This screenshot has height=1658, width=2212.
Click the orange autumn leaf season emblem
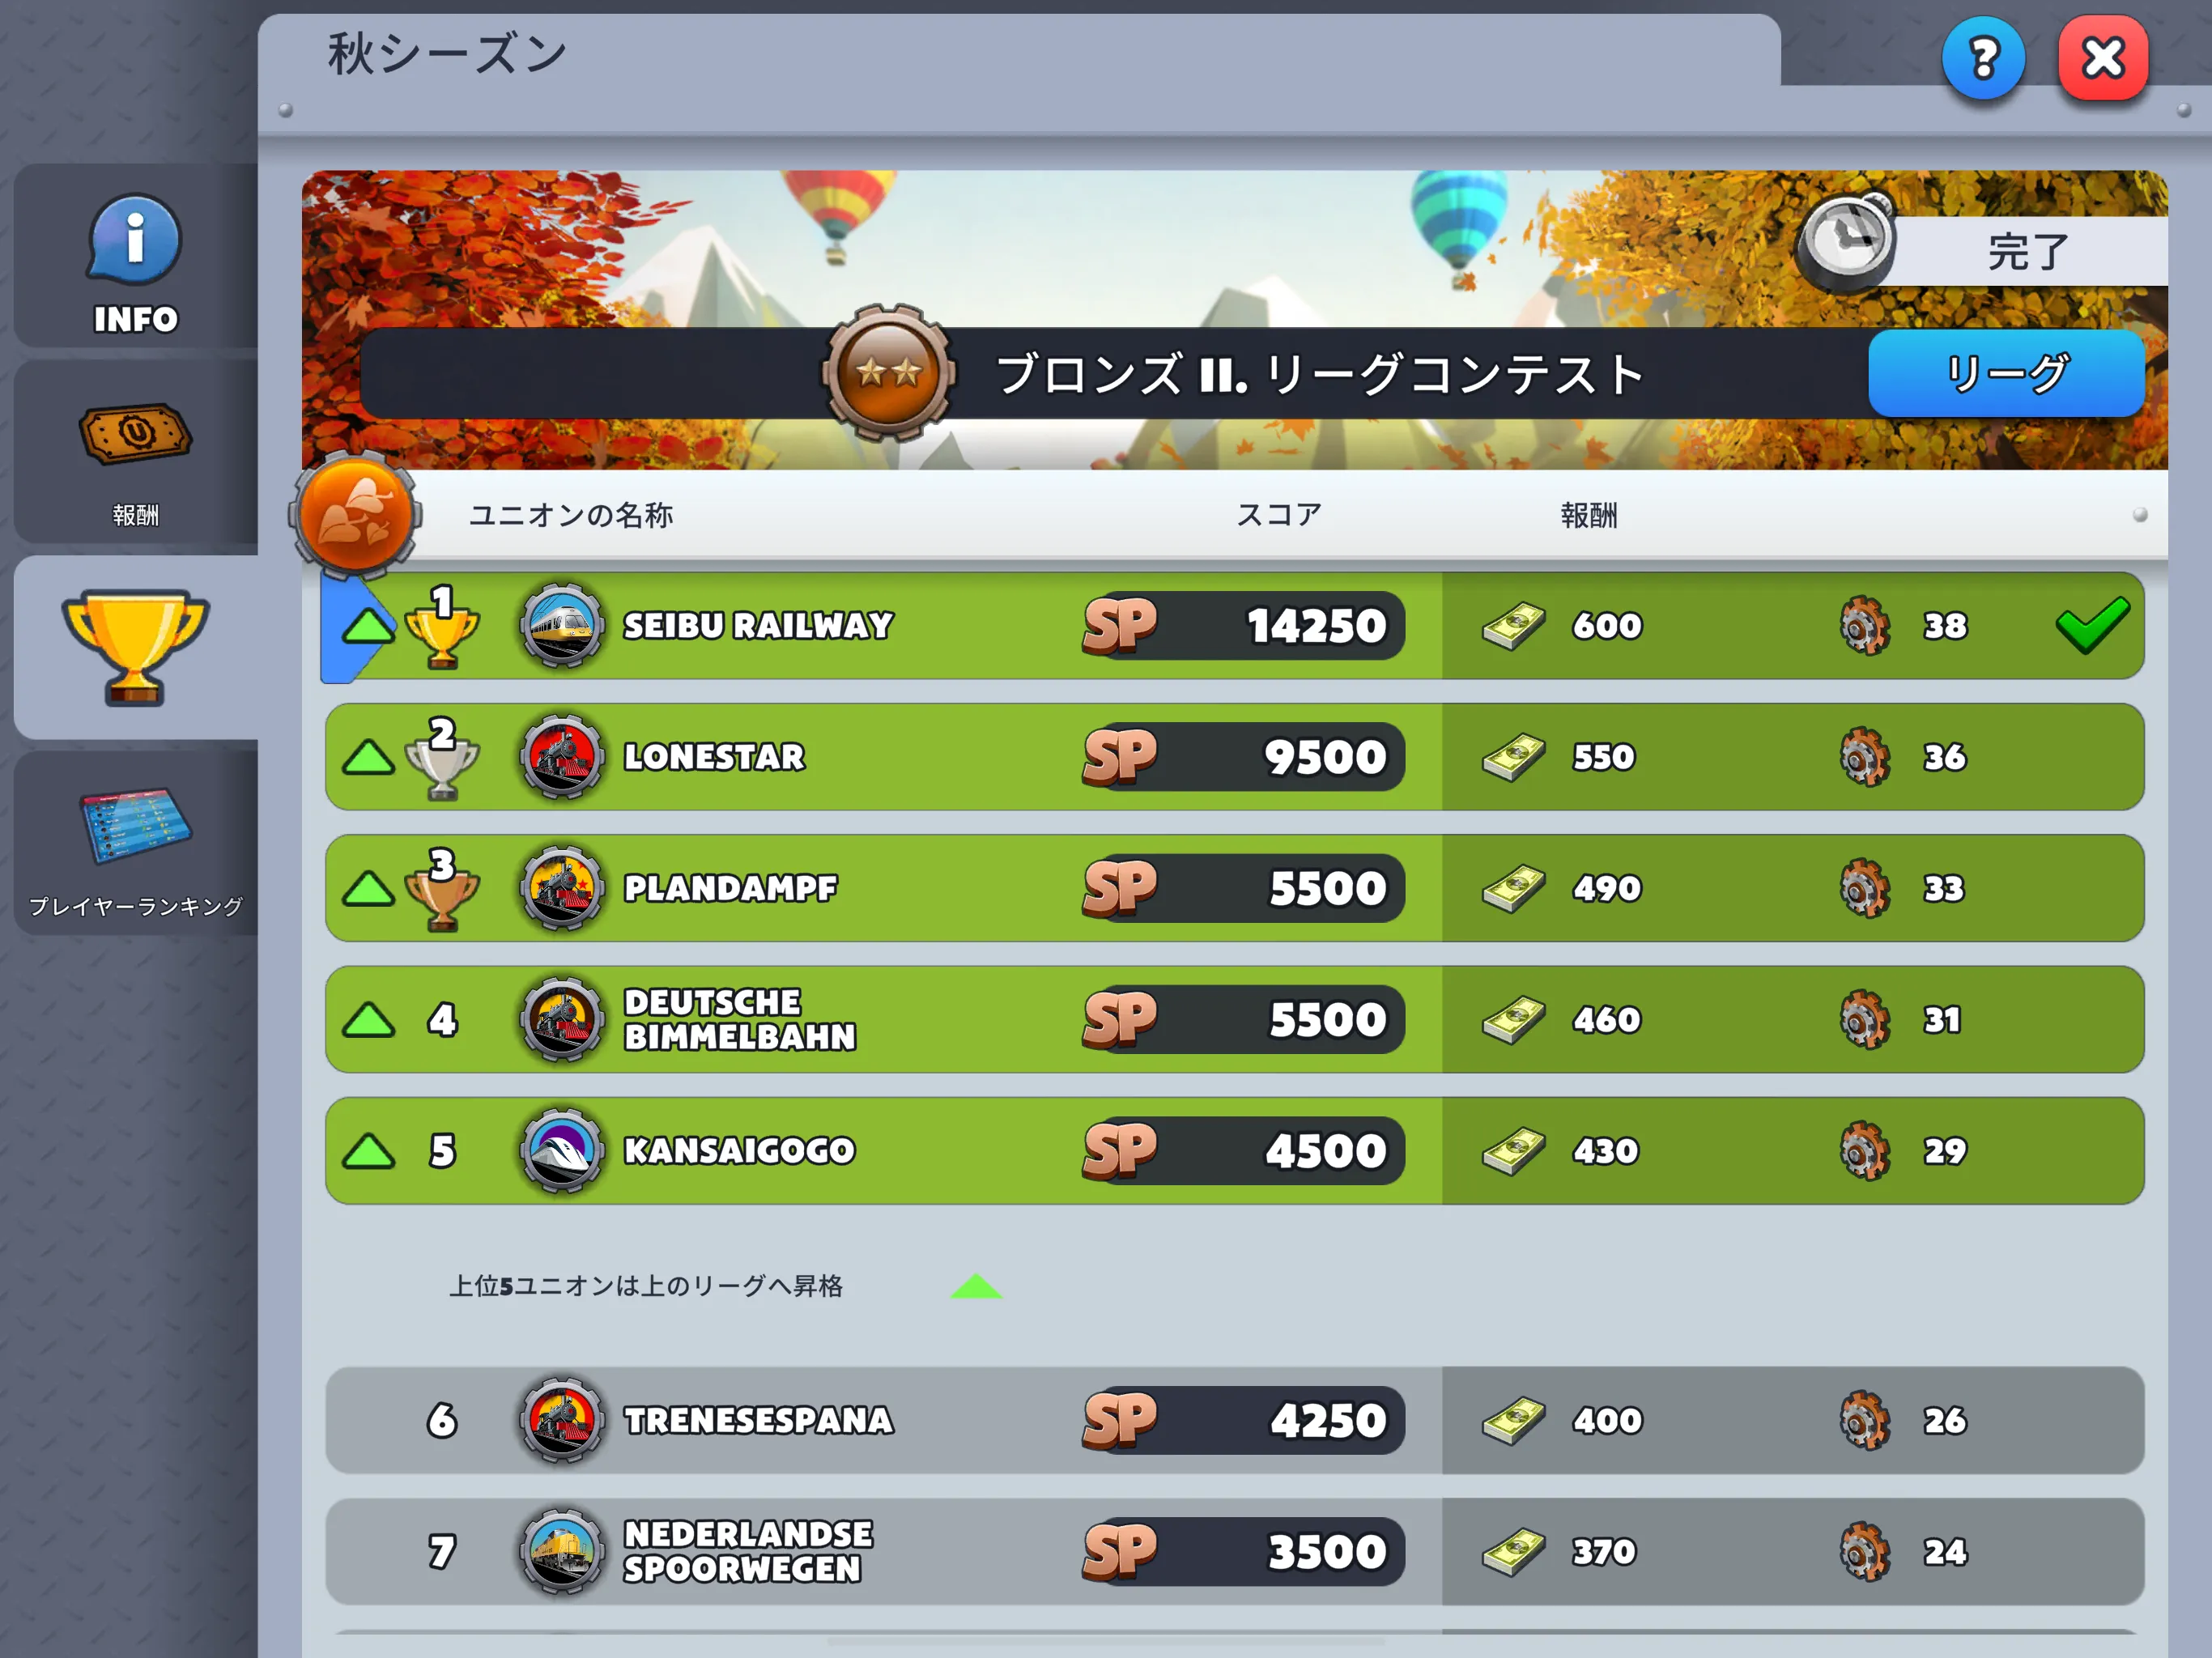(354, 515)
